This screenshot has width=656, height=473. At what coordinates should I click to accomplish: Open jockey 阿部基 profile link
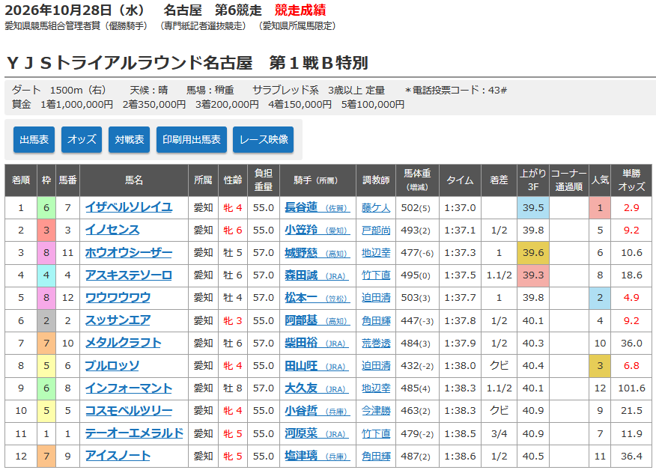click(x=317, y=320)
